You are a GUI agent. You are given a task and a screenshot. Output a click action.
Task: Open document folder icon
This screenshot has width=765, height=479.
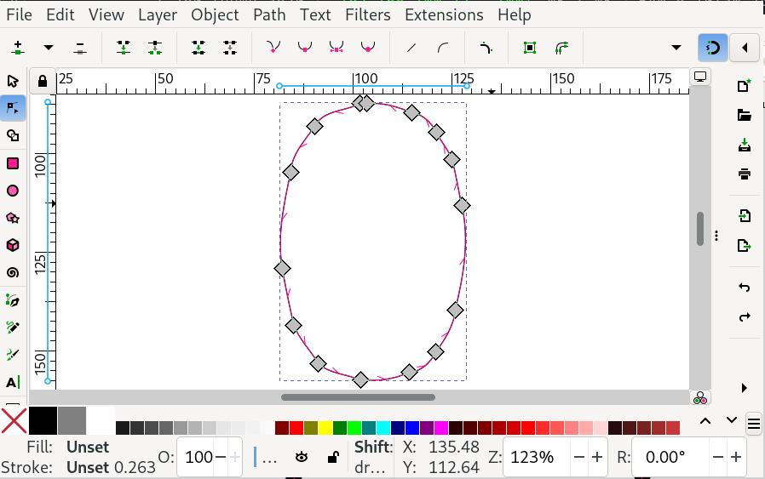[x=744, y=115]
